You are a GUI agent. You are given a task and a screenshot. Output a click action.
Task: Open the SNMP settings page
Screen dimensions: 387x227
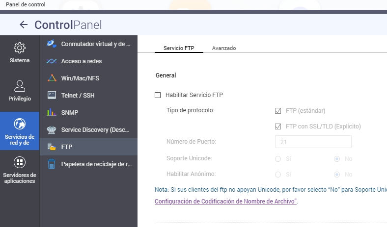[88, 112]
